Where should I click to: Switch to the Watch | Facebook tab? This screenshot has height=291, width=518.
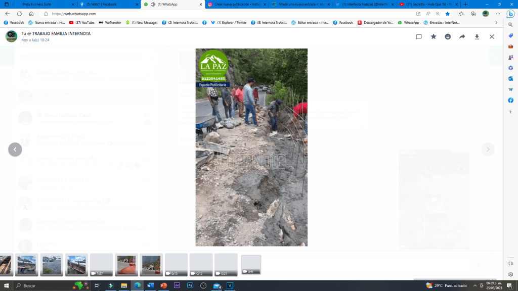(104, 4)
